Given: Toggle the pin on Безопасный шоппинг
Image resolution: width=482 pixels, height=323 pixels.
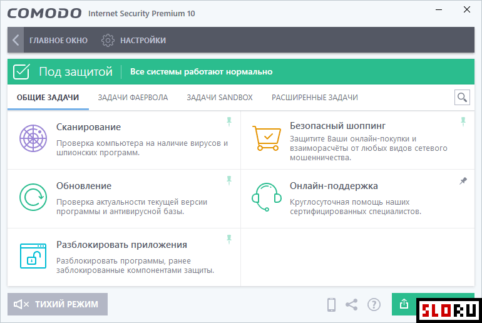Looking at the screenshot, I should [x=463, y=121].
